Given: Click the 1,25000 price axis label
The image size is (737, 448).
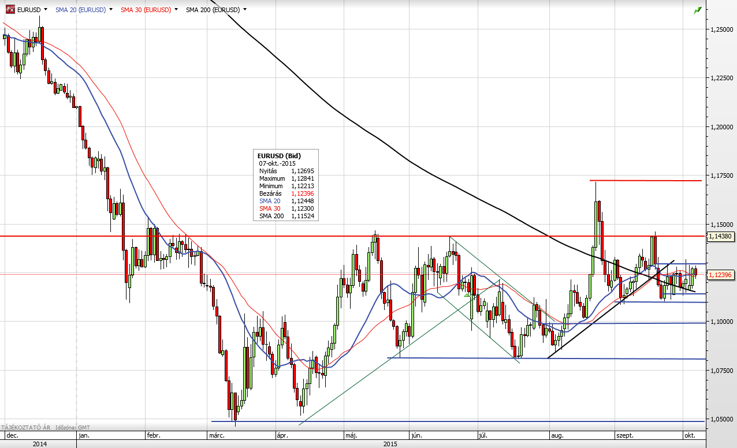Looking at the screenshot, I should (723, 29).
